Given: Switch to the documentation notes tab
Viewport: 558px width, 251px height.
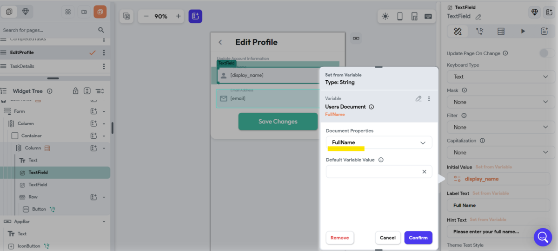Looking at the screenshot, I should click(x=544, y=31).
